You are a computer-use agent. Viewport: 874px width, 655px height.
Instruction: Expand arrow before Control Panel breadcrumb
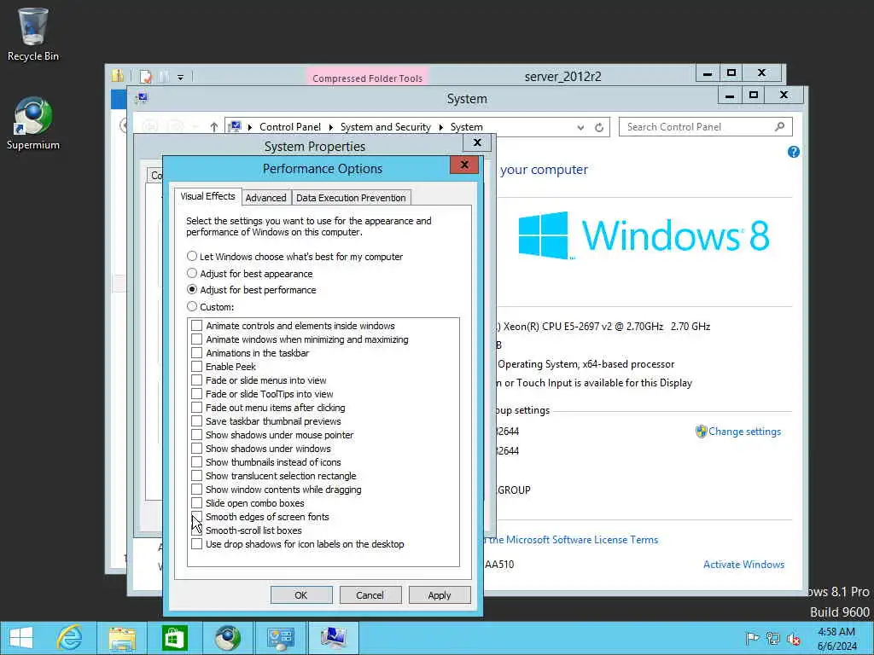click(250, 128)
